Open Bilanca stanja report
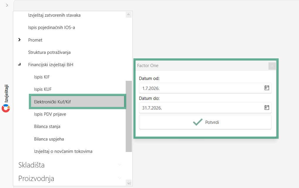Screen dimensions: 299x188 (47, 127)
